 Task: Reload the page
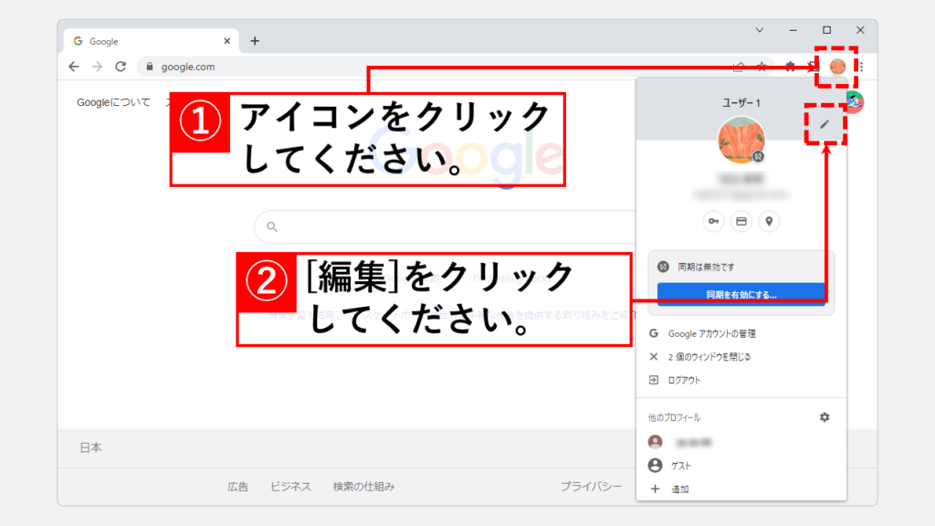coord(121,67)
